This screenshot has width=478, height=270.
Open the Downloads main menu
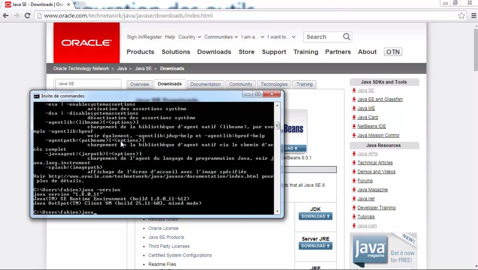tap(214, 52)
